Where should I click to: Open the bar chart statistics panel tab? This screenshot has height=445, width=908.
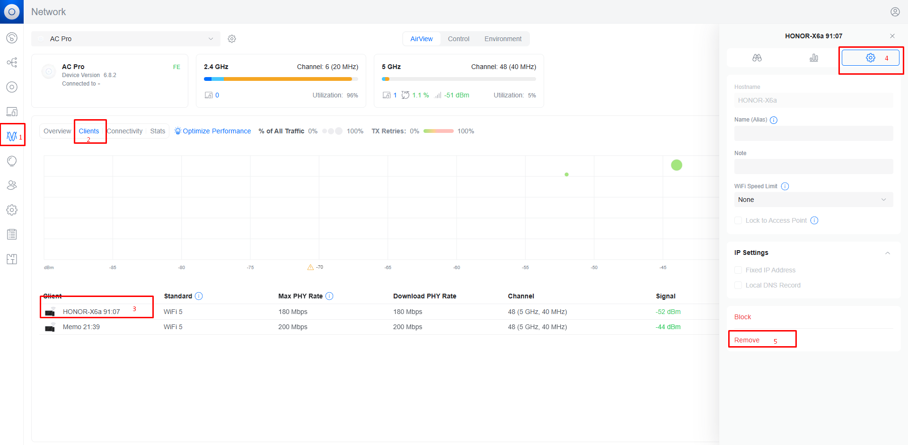pos(814,58)
